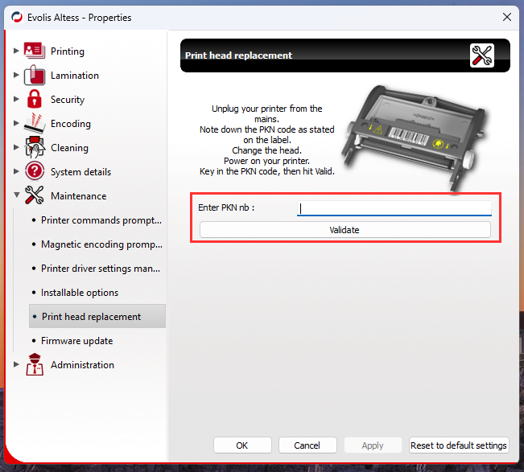Open the System details category label
524x472 pixels.
[80, 172]
